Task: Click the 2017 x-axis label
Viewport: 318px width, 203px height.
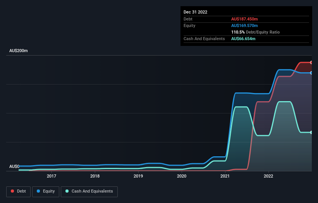Action: pyautogui.click(x=52, y=176)
